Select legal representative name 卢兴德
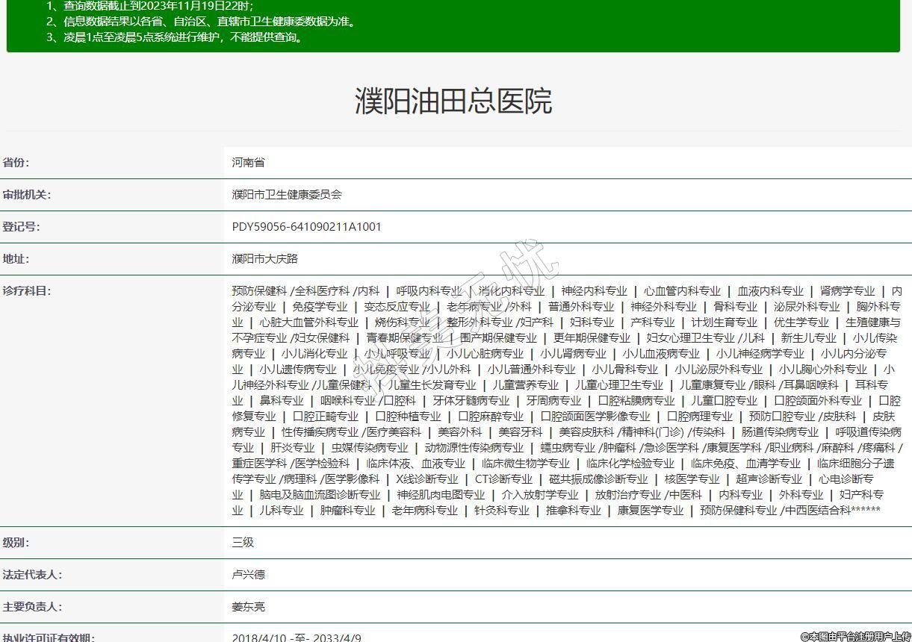The height and width of the screenshot is (642, 912). coord(248,575)
